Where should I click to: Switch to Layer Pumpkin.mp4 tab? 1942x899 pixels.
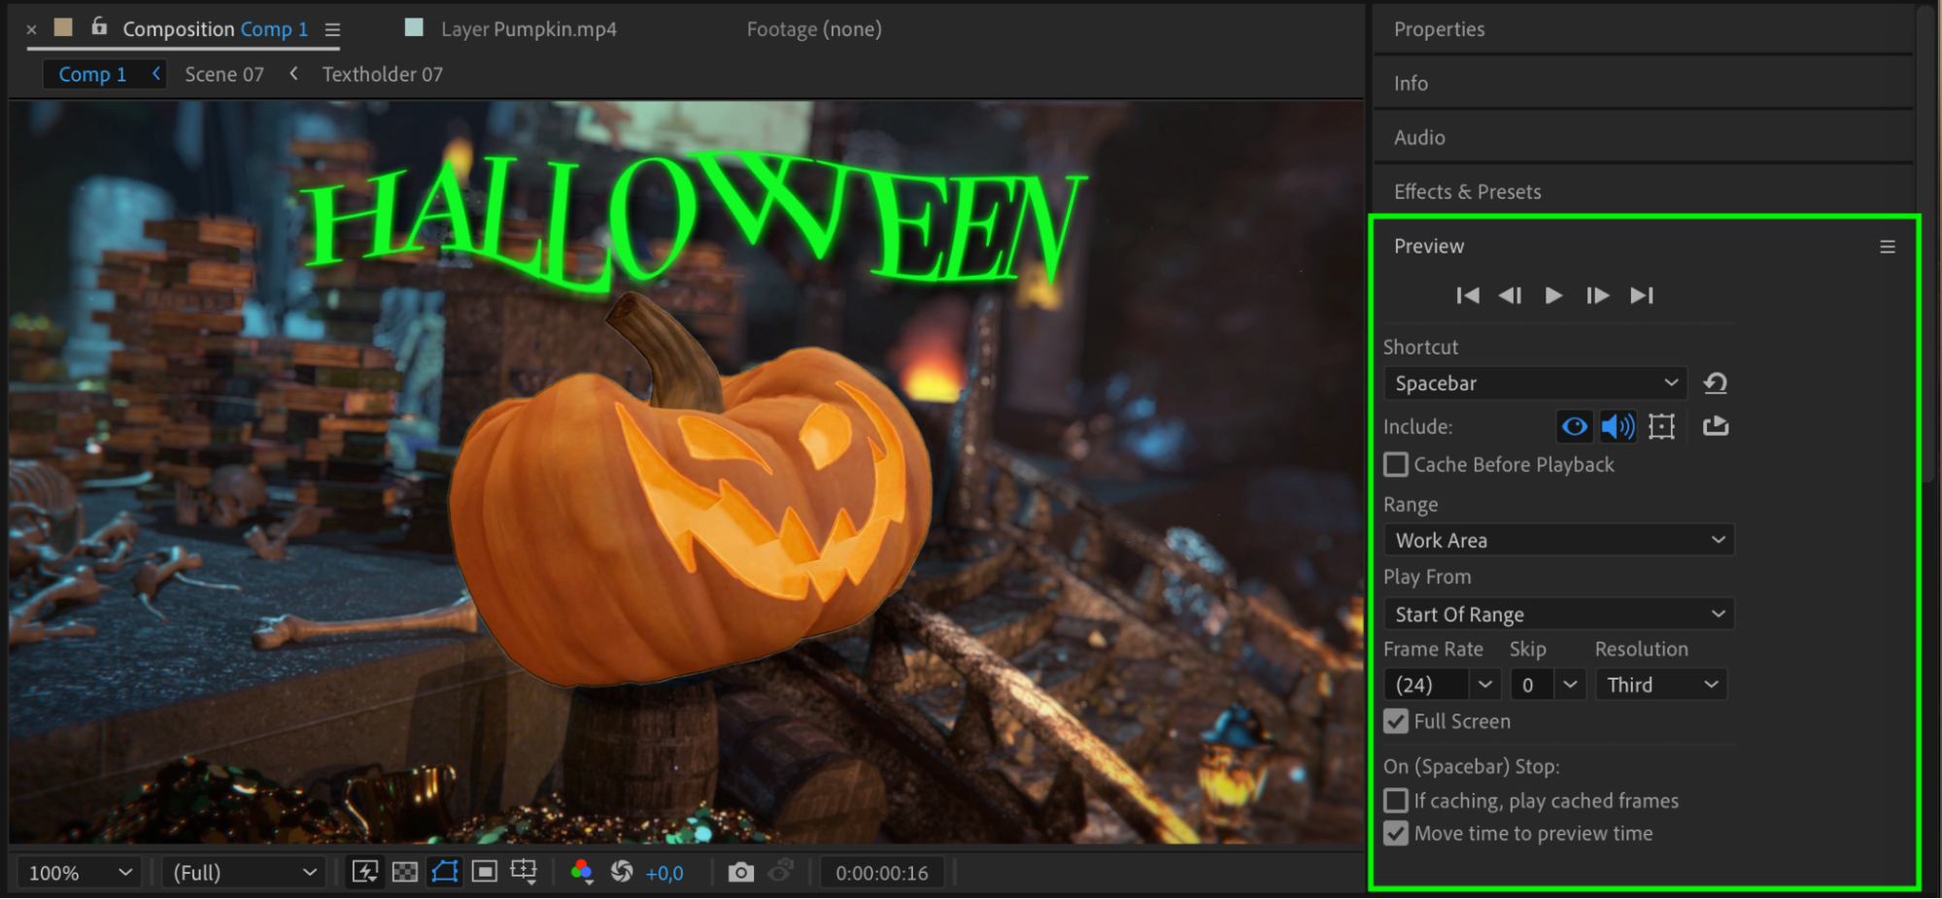tap(528, 29)
